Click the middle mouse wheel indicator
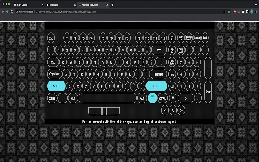Screen dimensions: 259x162 104,111
